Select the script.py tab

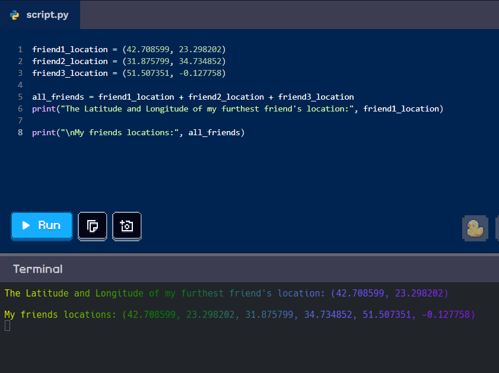click(40, 15)
